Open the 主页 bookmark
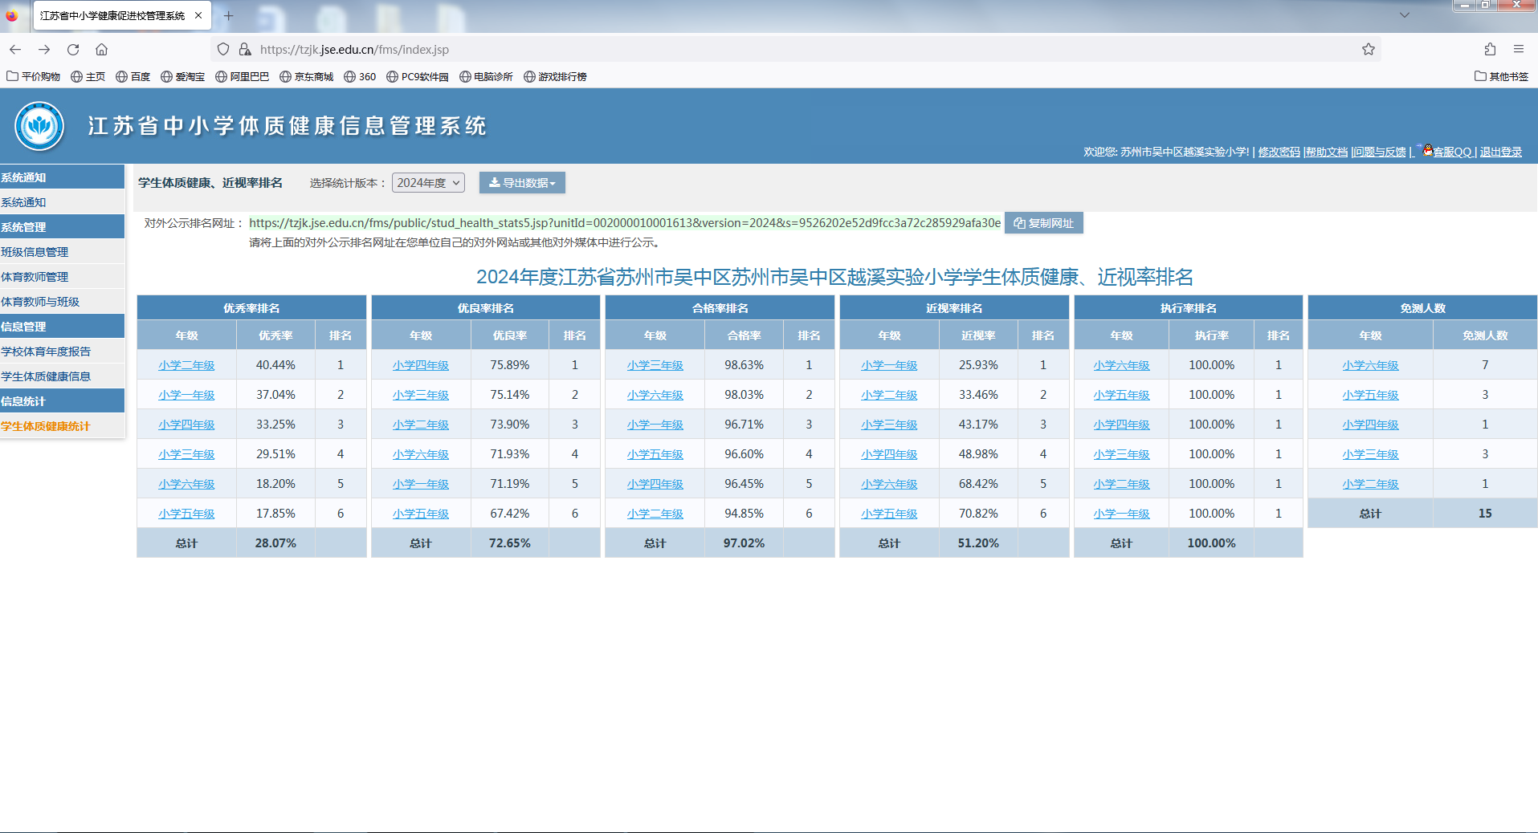This screenshot has width=1538, height=833. point(88,76)
